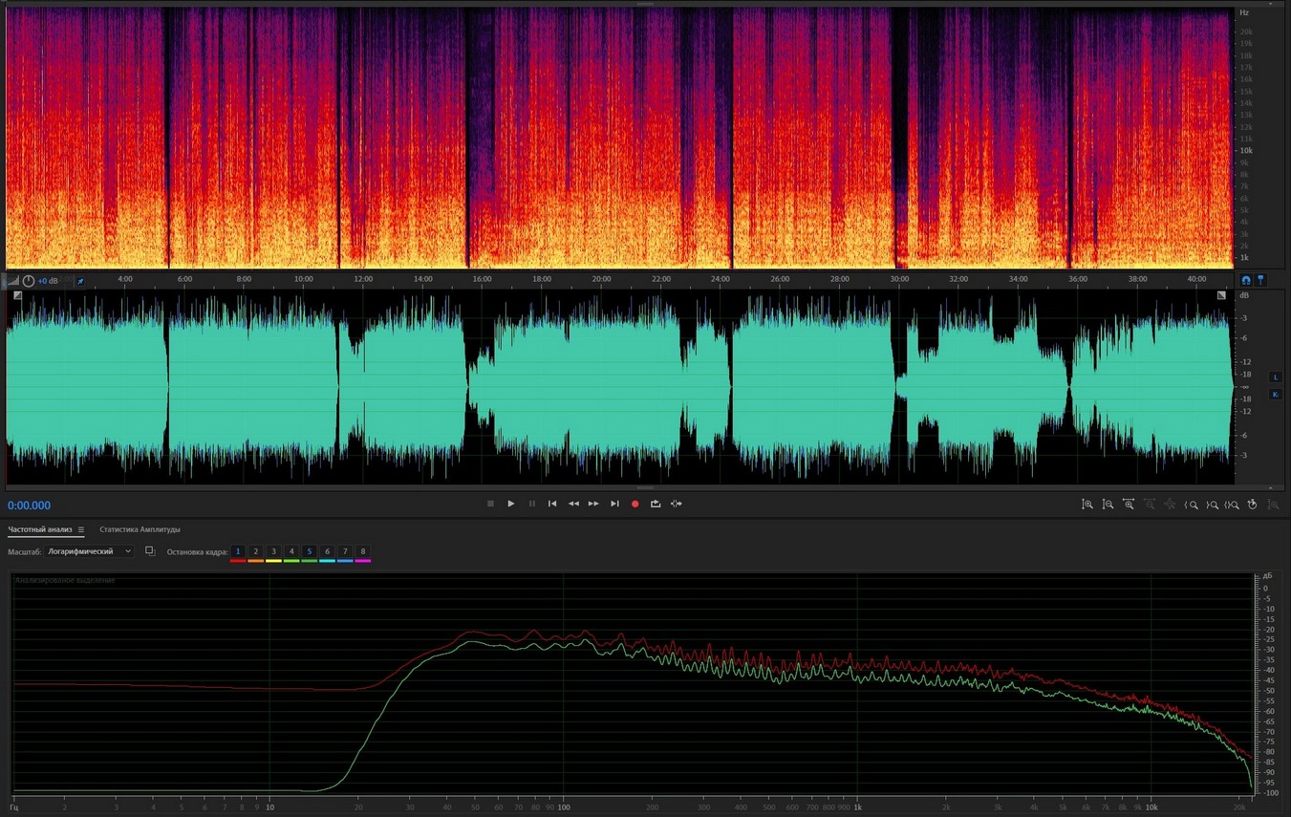Switch to Статистика Амплитуды tab
The image size is (1291, 817).
click(x=140, y=529)
